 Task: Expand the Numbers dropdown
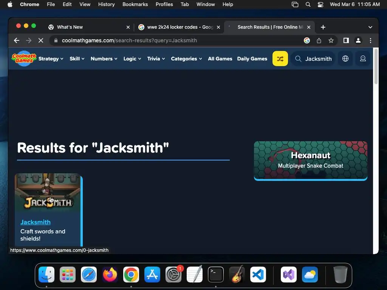[104, 59]
